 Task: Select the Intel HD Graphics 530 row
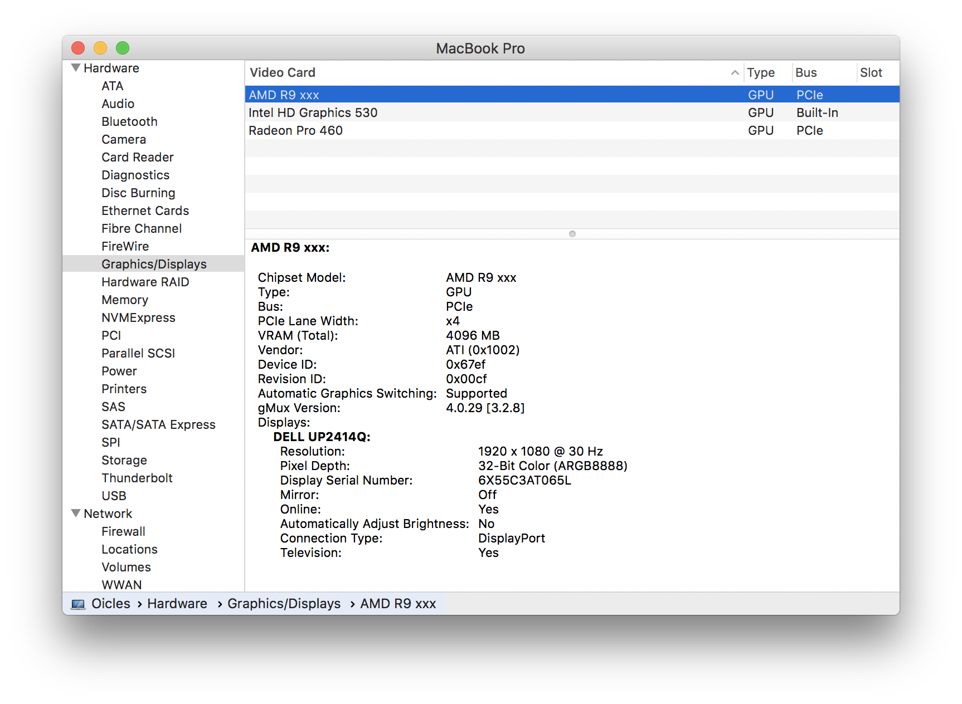pyautogui.click(x=572, y=113)
